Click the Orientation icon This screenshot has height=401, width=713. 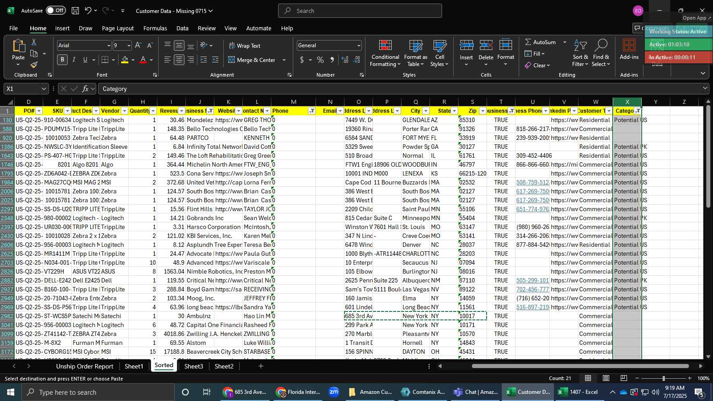(x=204, y=45)
